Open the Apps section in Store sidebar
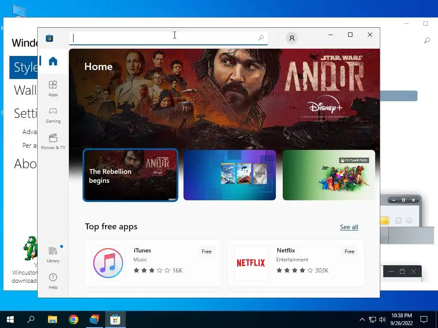The height and width of the screenshot is (328, 438). (x=53, y=88)
